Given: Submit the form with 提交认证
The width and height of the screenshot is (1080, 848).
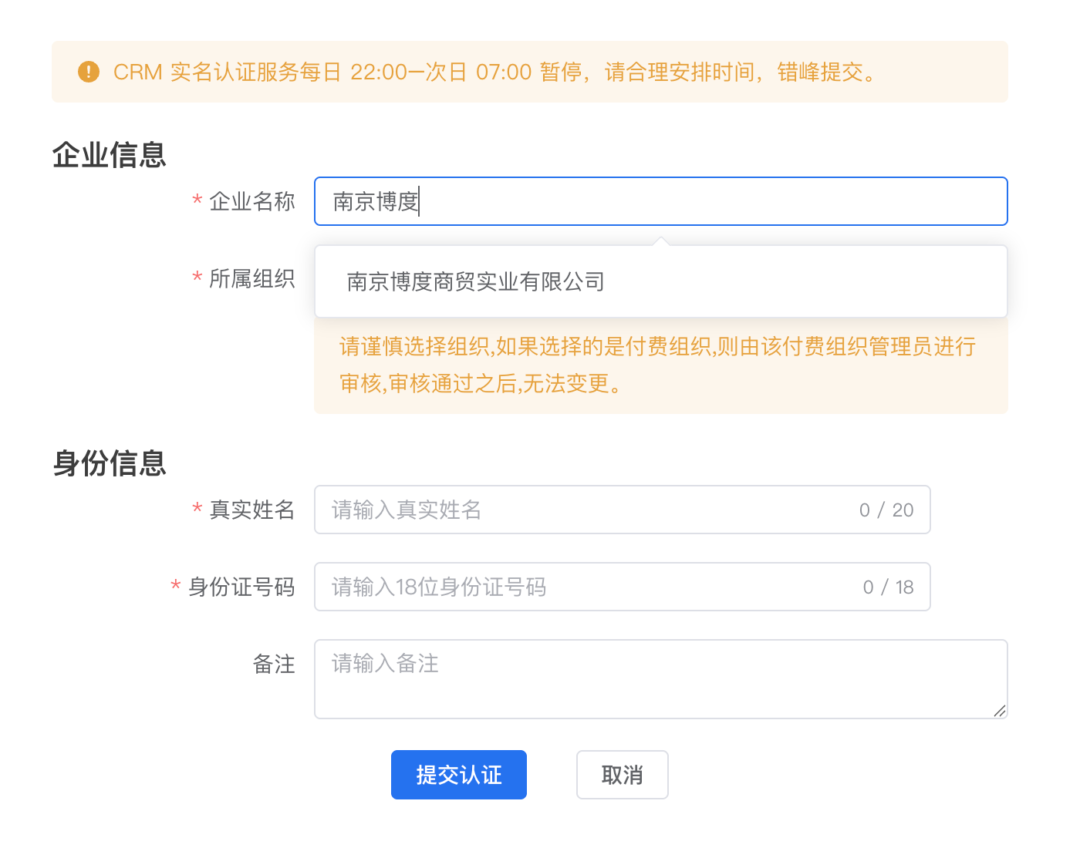Looking at the screenshot, I should 459,775.
